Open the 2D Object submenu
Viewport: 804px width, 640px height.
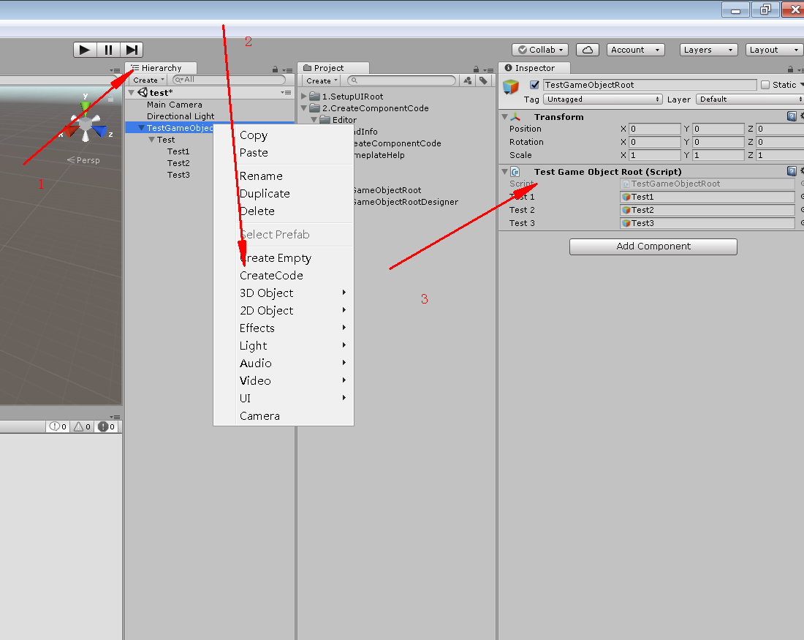[284, 311]
